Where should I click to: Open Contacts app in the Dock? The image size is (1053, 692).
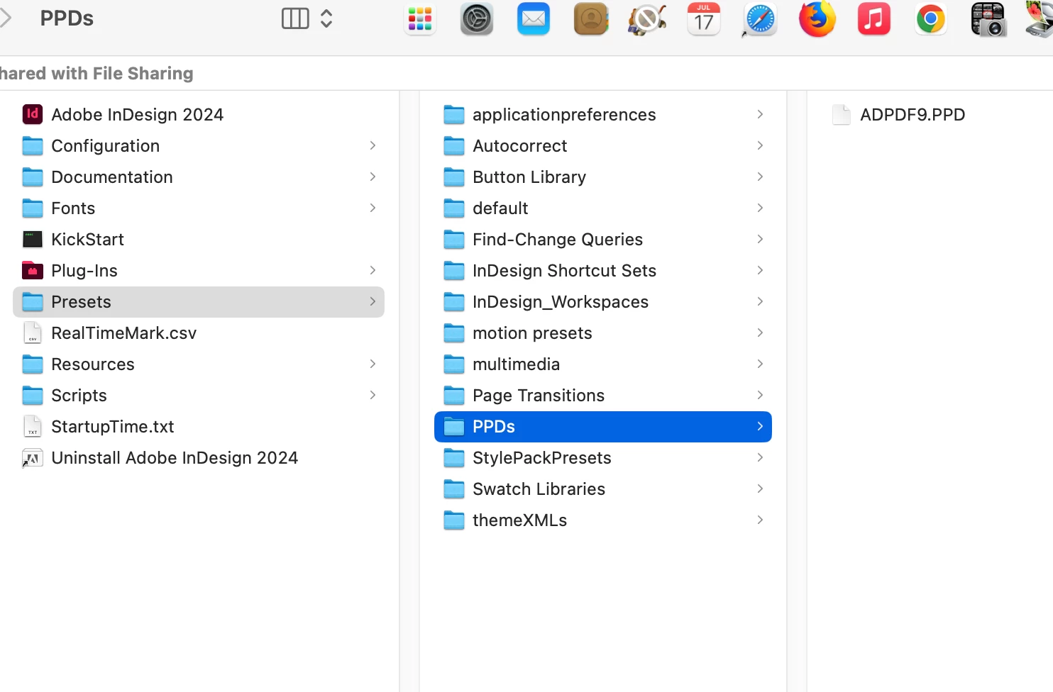(x=590, y=19)
